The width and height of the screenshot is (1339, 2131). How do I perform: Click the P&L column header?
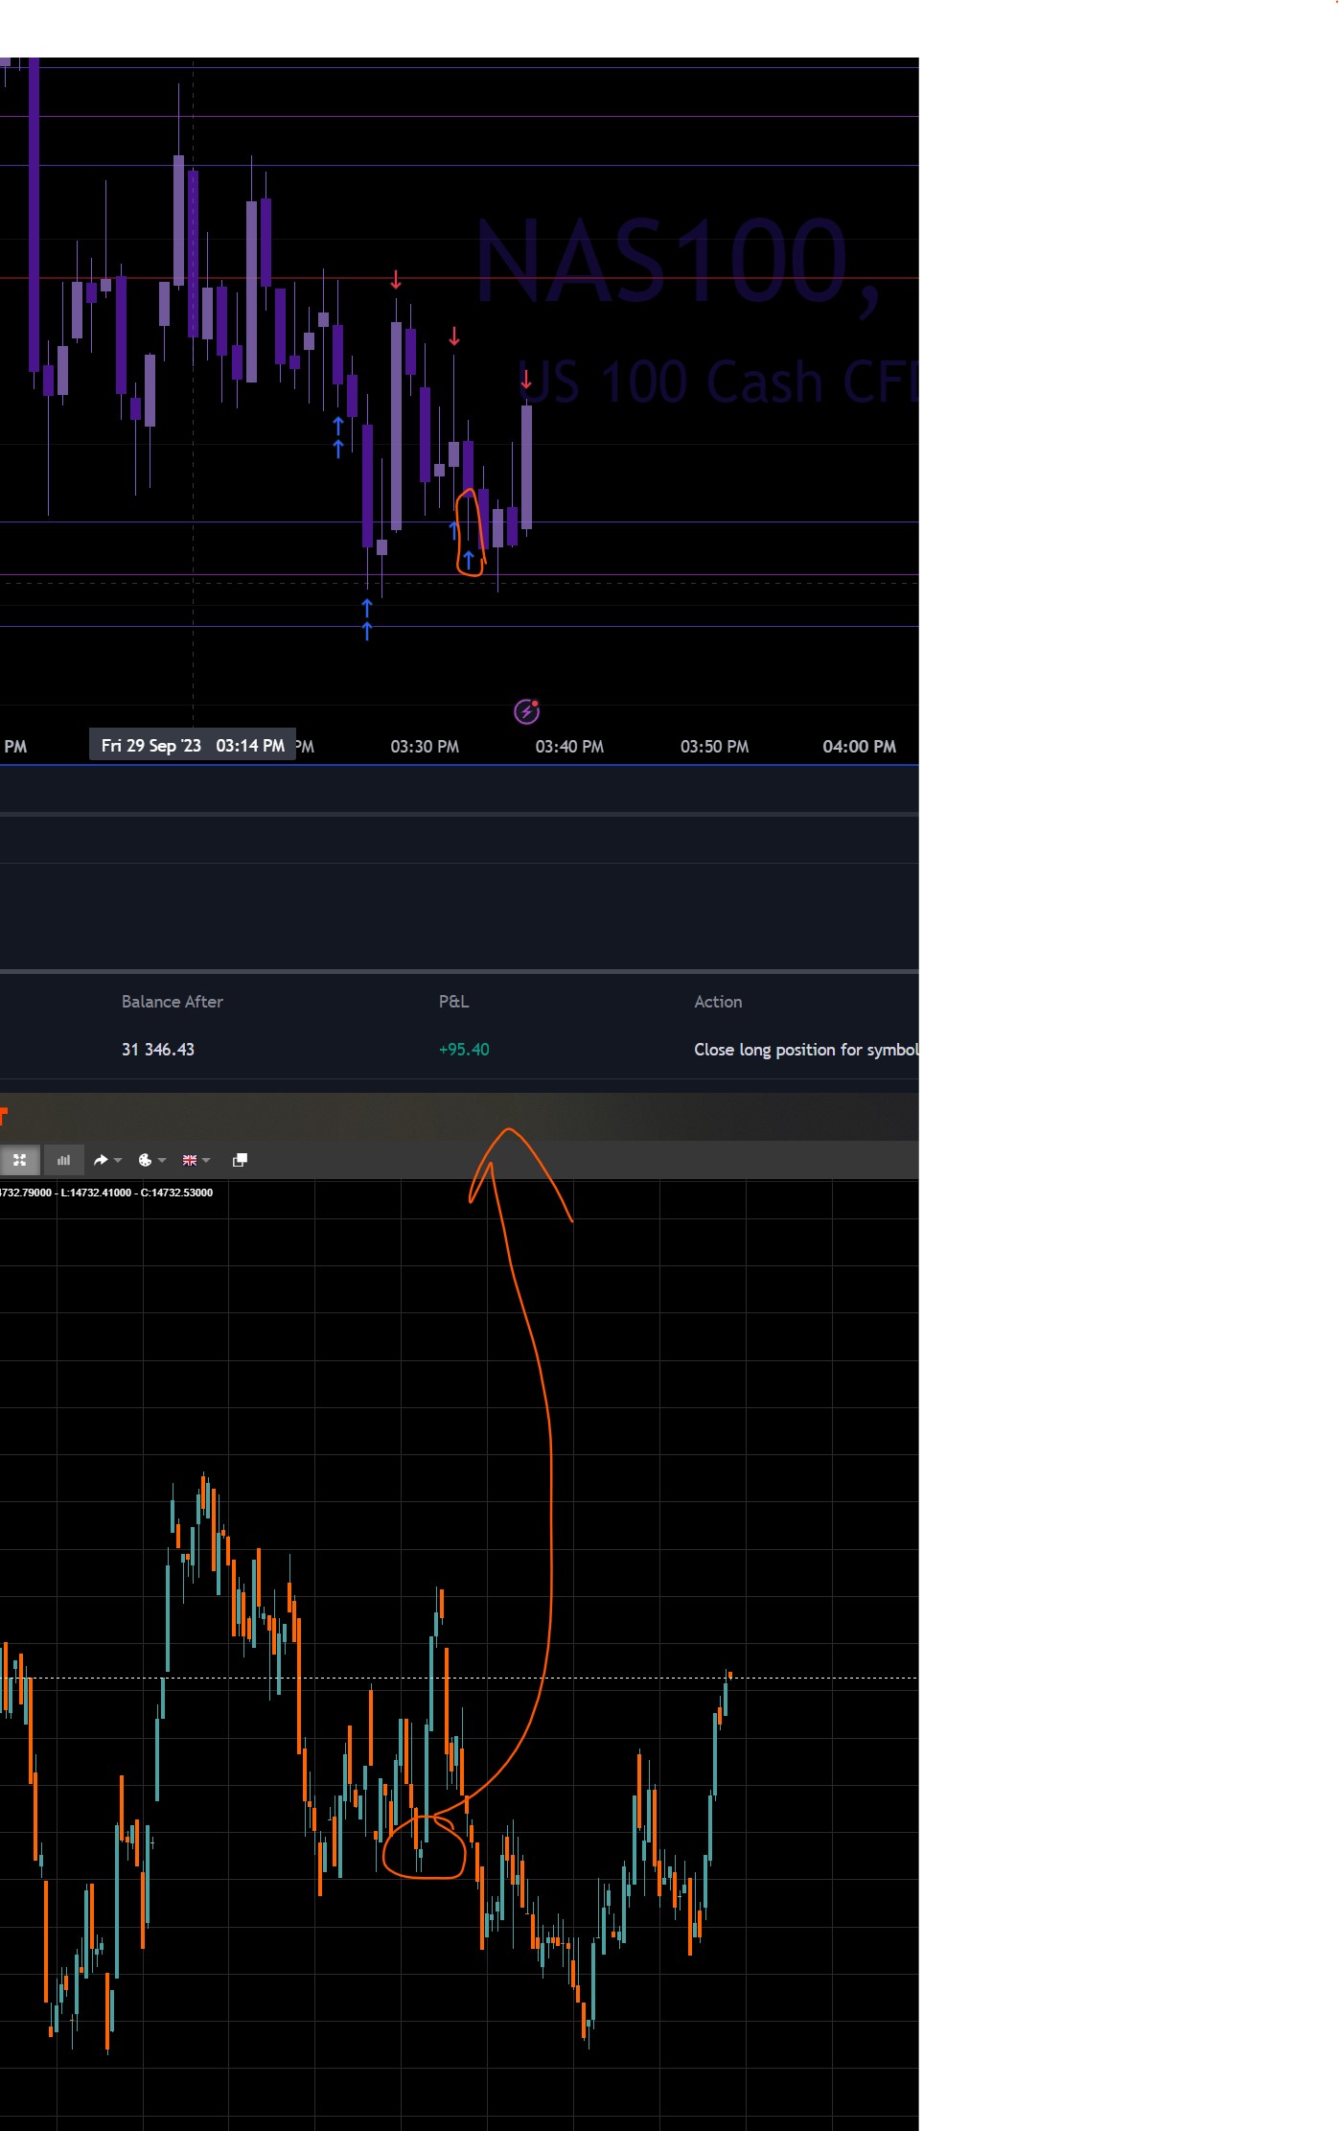coord(453,1002)
